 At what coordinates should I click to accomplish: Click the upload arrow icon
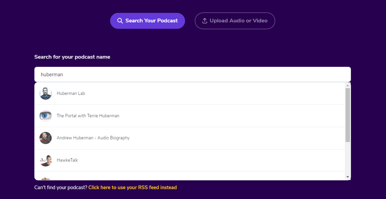[x=204, y=21]
